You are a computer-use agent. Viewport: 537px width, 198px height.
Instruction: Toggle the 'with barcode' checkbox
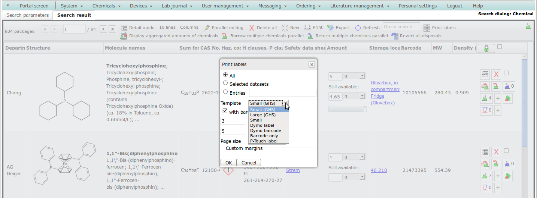click(x=225, y=111)
